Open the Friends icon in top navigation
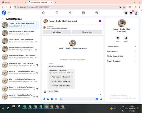 pyautogui.click(x=70, y=13)
